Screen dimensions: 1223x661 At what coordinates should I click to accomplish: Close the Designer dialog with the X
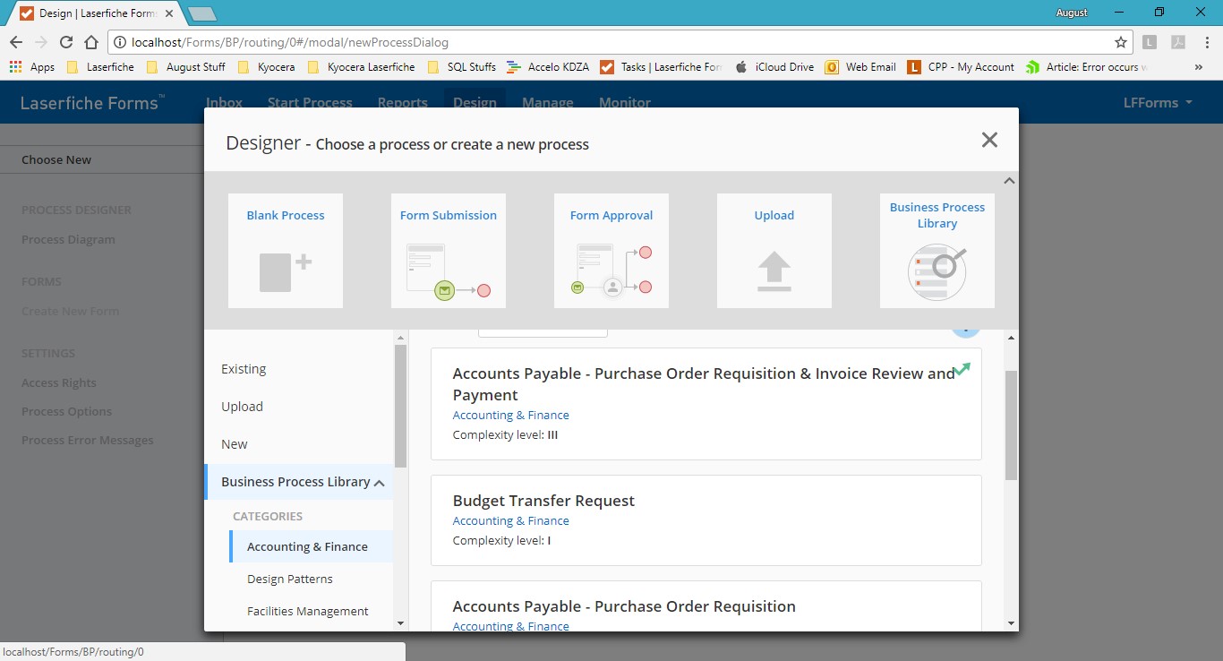point(989,140)
